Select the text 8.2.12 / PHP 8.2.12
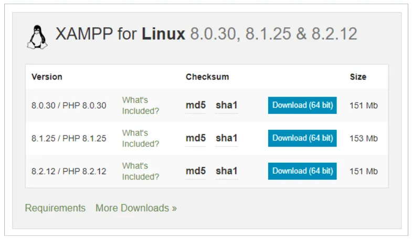This screenshot has width=412, height=239. pyautogui.click(x=69, y=171)
